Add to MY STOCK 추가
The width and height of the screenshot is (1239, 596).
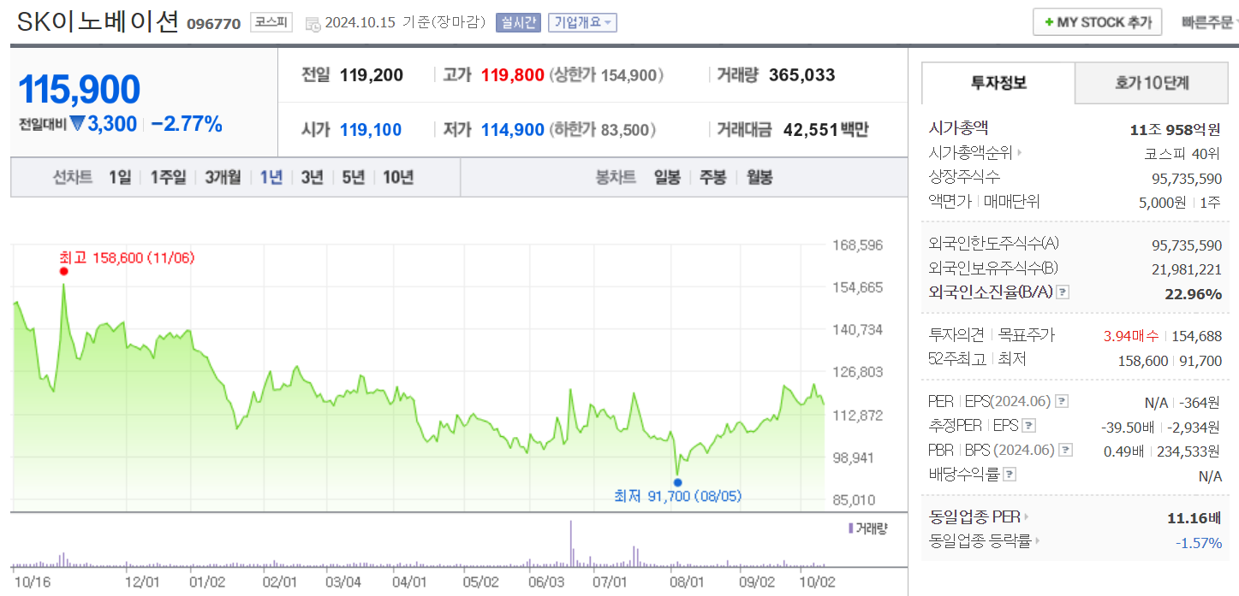(1097, 22)
